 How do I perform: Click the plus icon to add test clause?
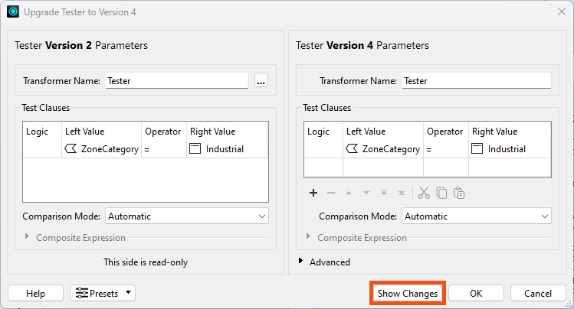313,193
